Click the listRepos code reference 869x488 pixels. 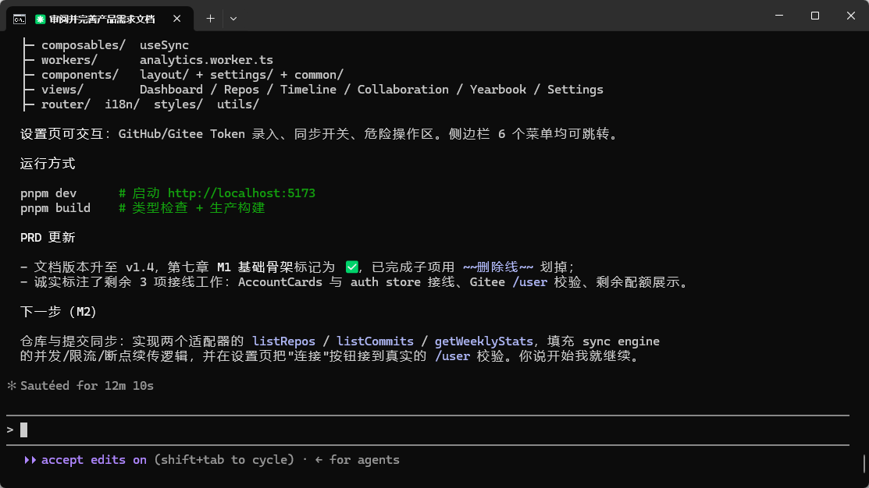tap(283, 341)
